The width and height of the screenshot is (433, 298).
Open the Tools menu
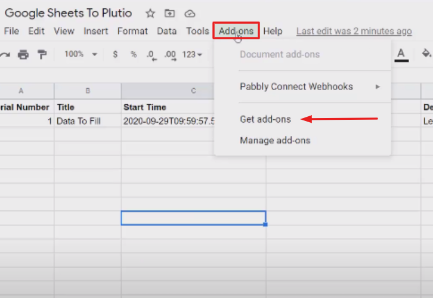point(197,31)
